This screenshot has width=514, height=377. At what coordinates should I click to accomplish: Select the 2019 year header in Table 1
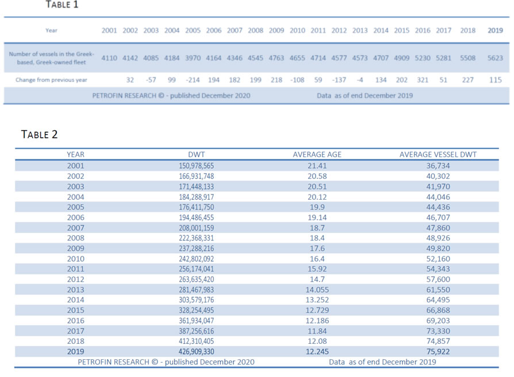pyautogui.click(x=495, y=30)
